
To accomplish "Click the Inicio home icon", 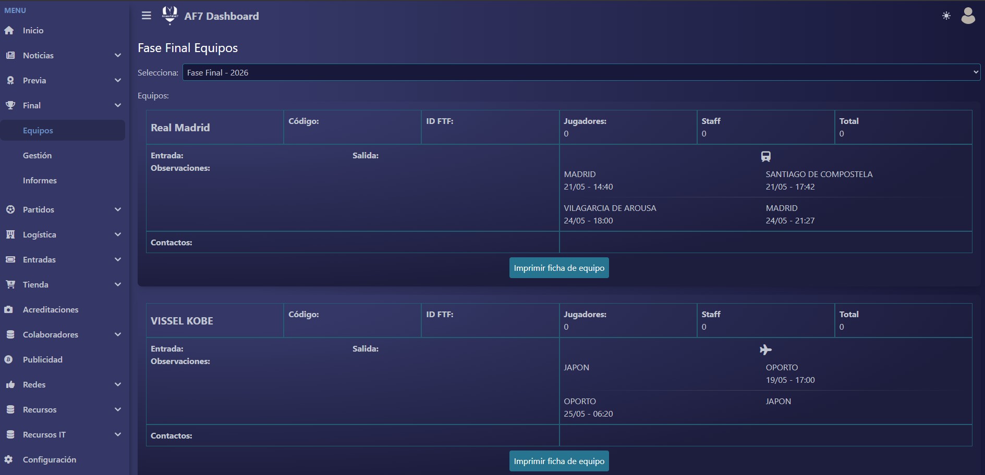I will pyautogui.click(x=9, y=31).
